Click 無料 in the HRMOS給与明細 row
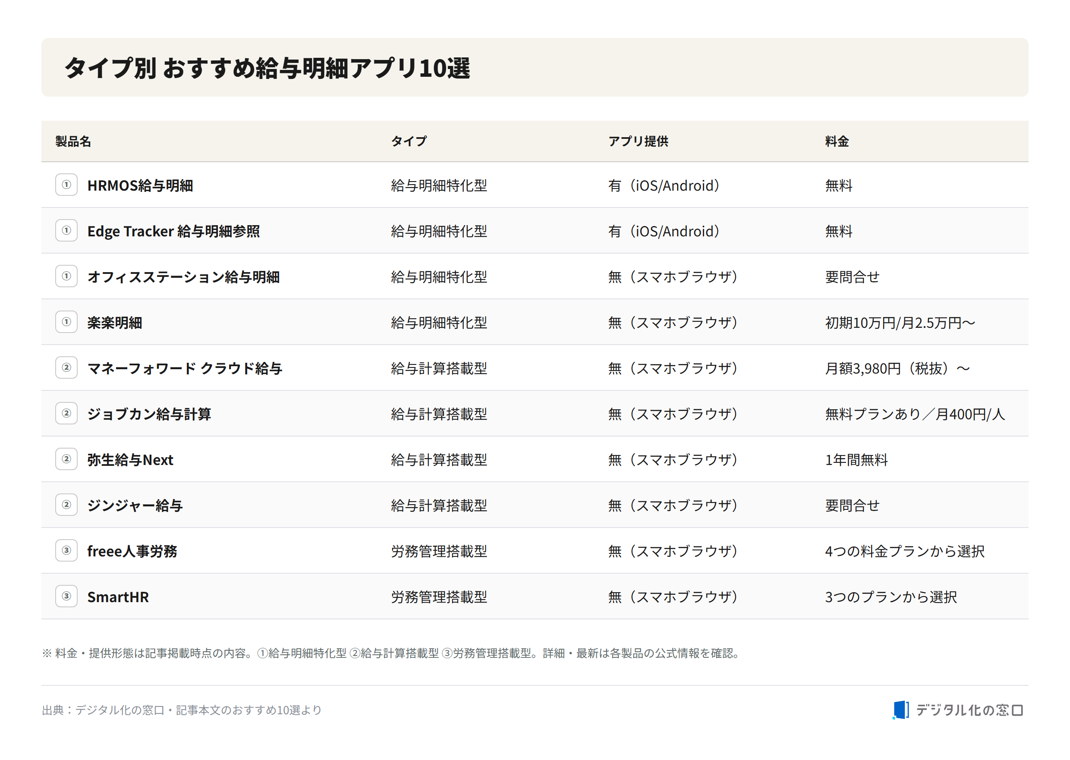Viewport: 1070px width, 760px height. coord(839,186)
